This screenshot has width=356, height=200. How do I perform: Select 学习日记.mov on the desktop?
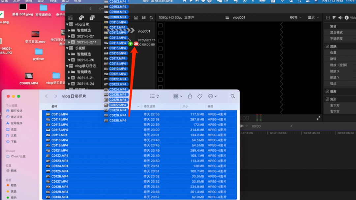pos(35,37)
